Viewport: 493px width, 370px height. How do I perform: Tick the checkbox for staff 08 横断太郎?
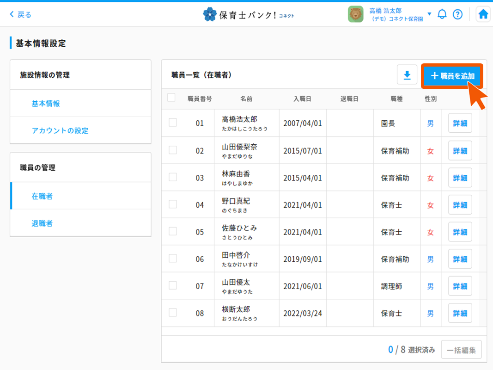[173, 312]
